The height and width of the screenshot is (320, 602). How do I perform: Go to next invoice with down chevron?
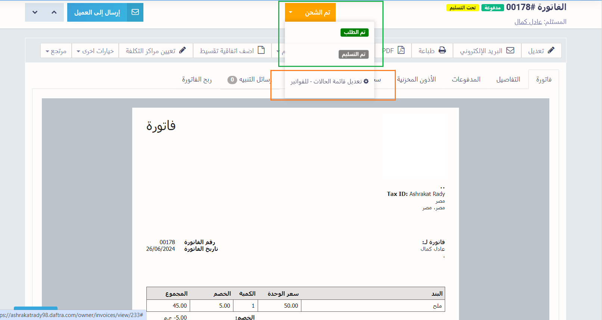35,12
